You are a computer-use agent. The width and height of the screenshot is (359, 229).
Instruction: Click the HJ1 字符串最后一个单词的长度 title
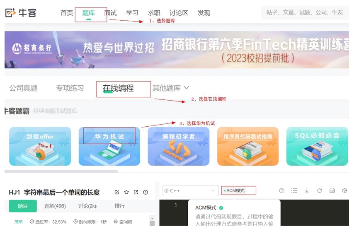tap(54, 192)
